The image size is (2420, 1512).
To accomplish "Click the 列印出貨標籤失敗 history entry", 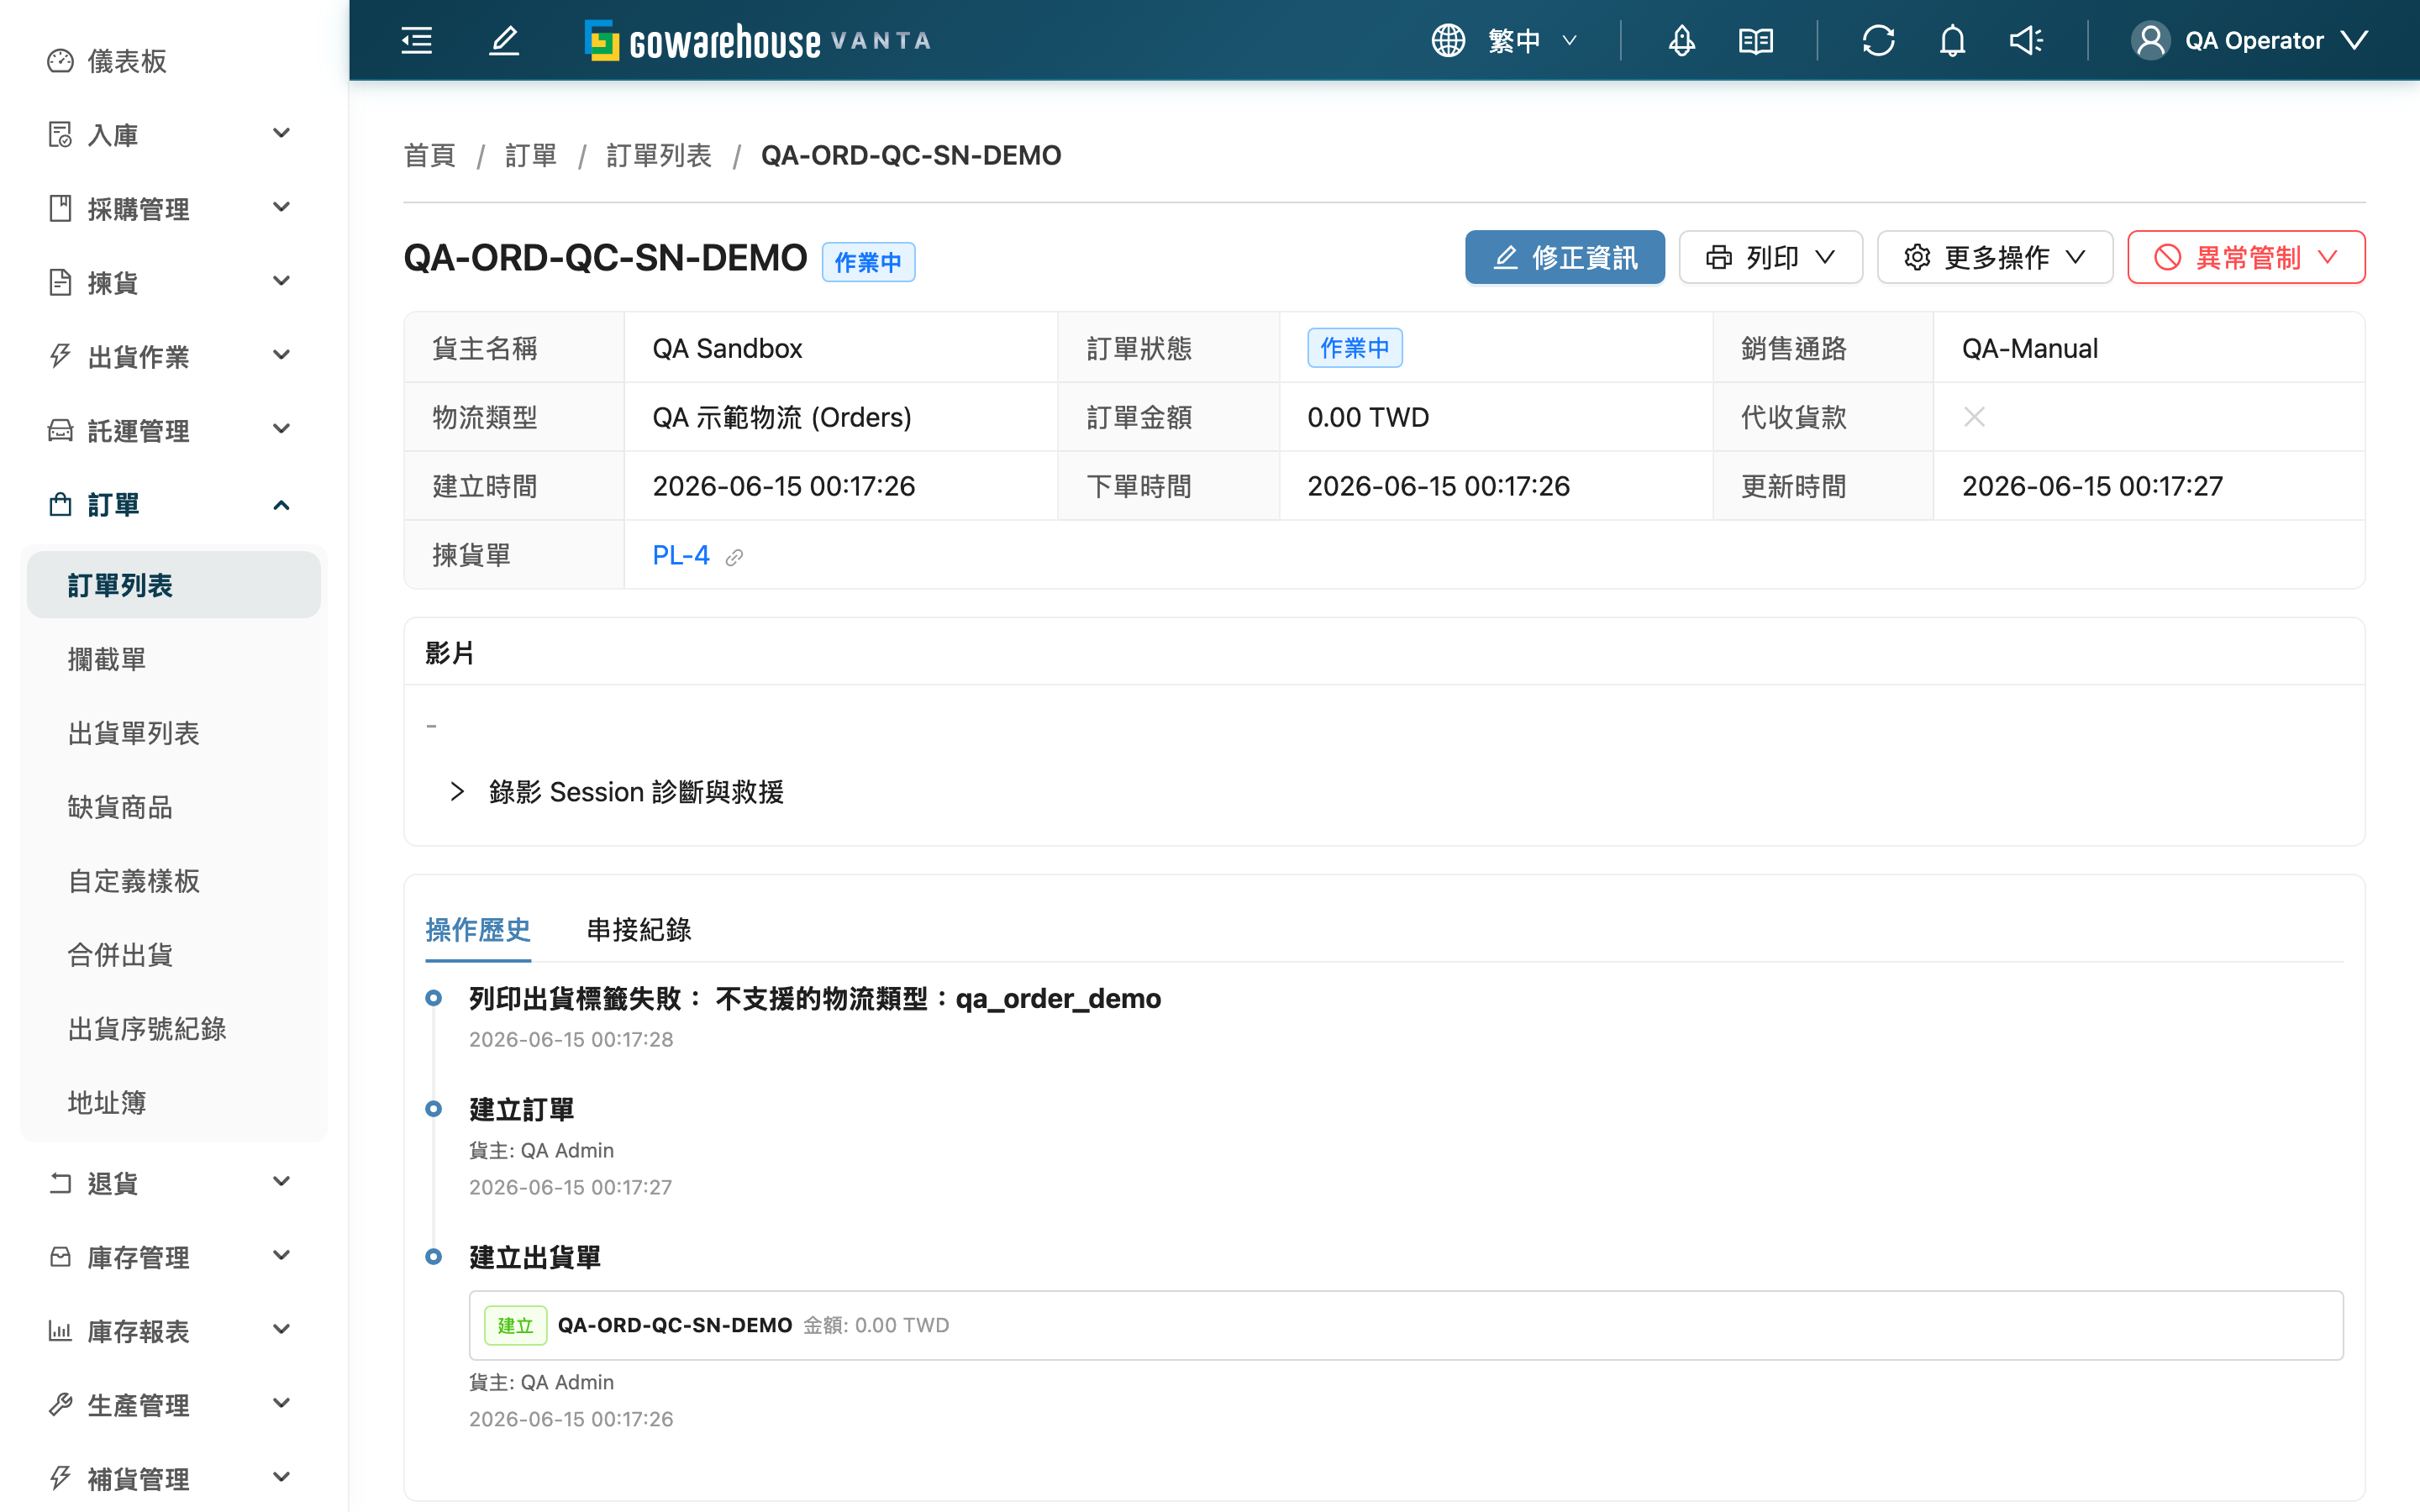I will (x=814, y=998).
